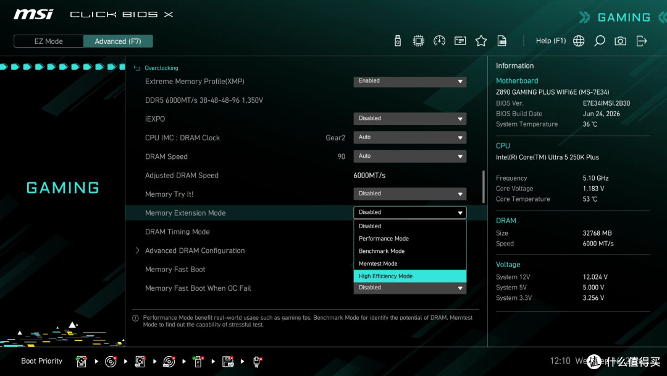Open Memory Fast Boot When OC Fail dropdown

(x=409, y=288)
